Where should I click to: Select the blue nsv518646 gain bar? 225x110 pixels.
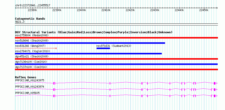(x=90, y=43)
